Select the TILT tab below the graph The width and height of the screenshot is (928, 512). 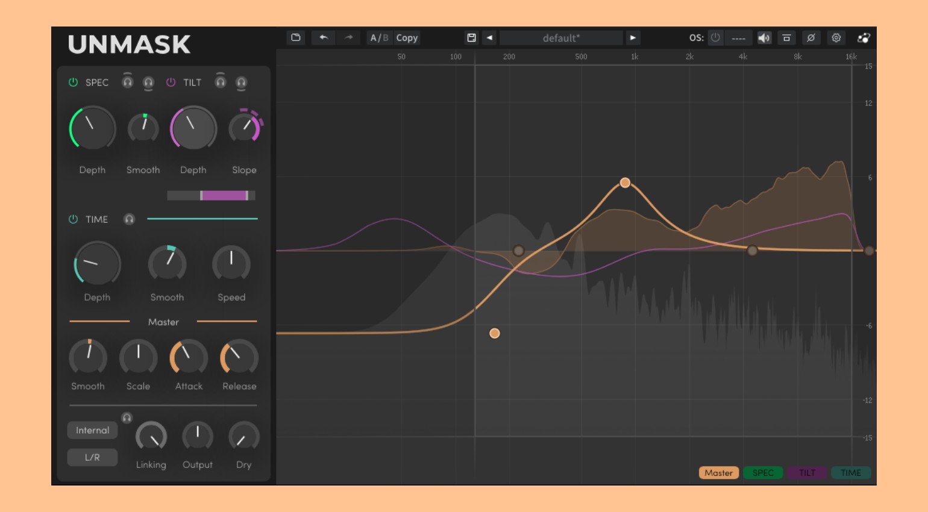807,473
